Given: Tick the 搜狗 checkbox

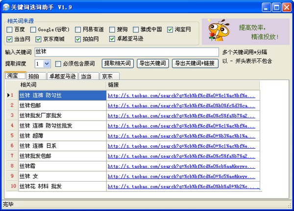Looking at the screenshot, I should (x=112, y=29).
